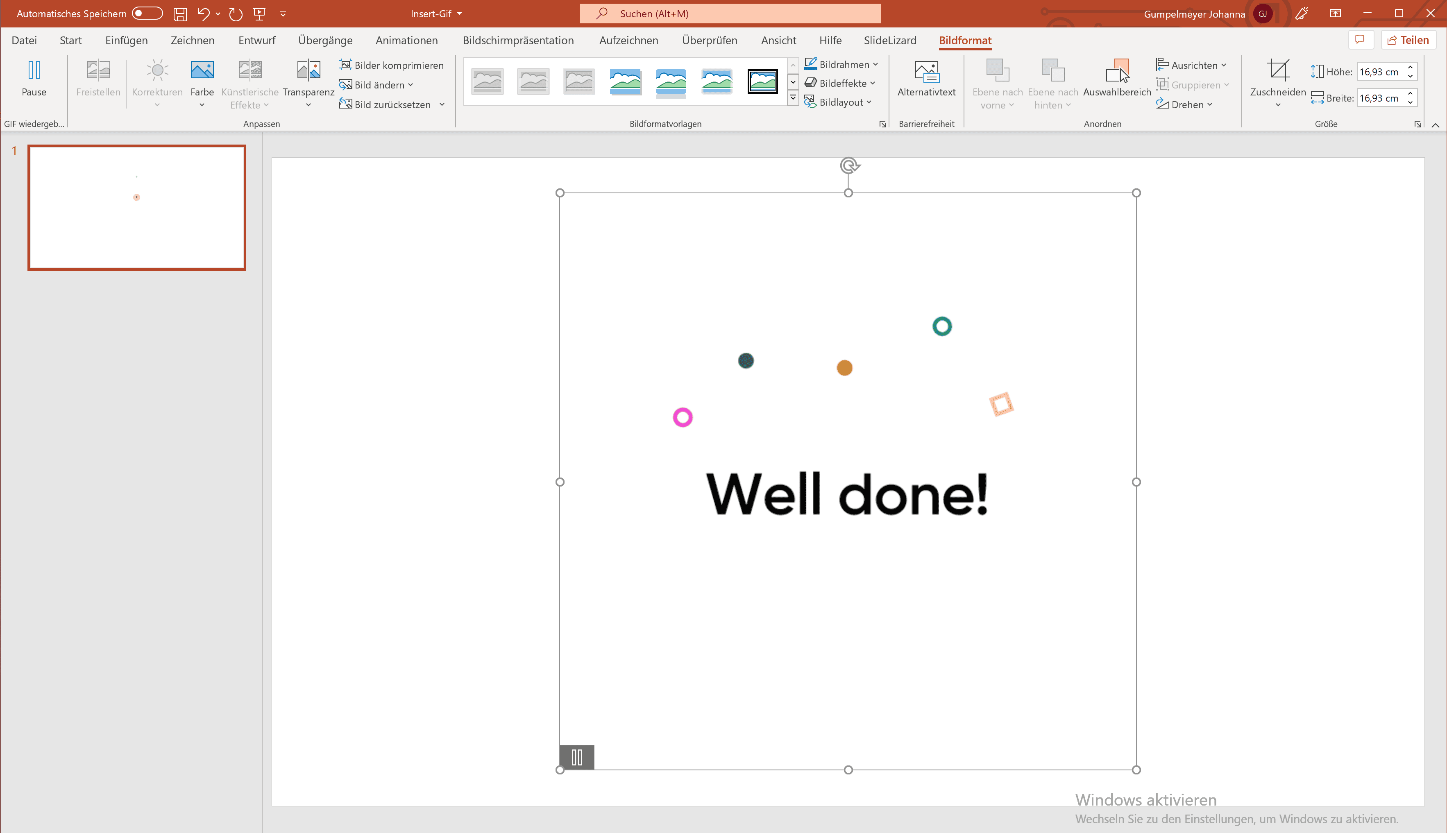Open the Einfügen ribbon tab

coord(126,40)
